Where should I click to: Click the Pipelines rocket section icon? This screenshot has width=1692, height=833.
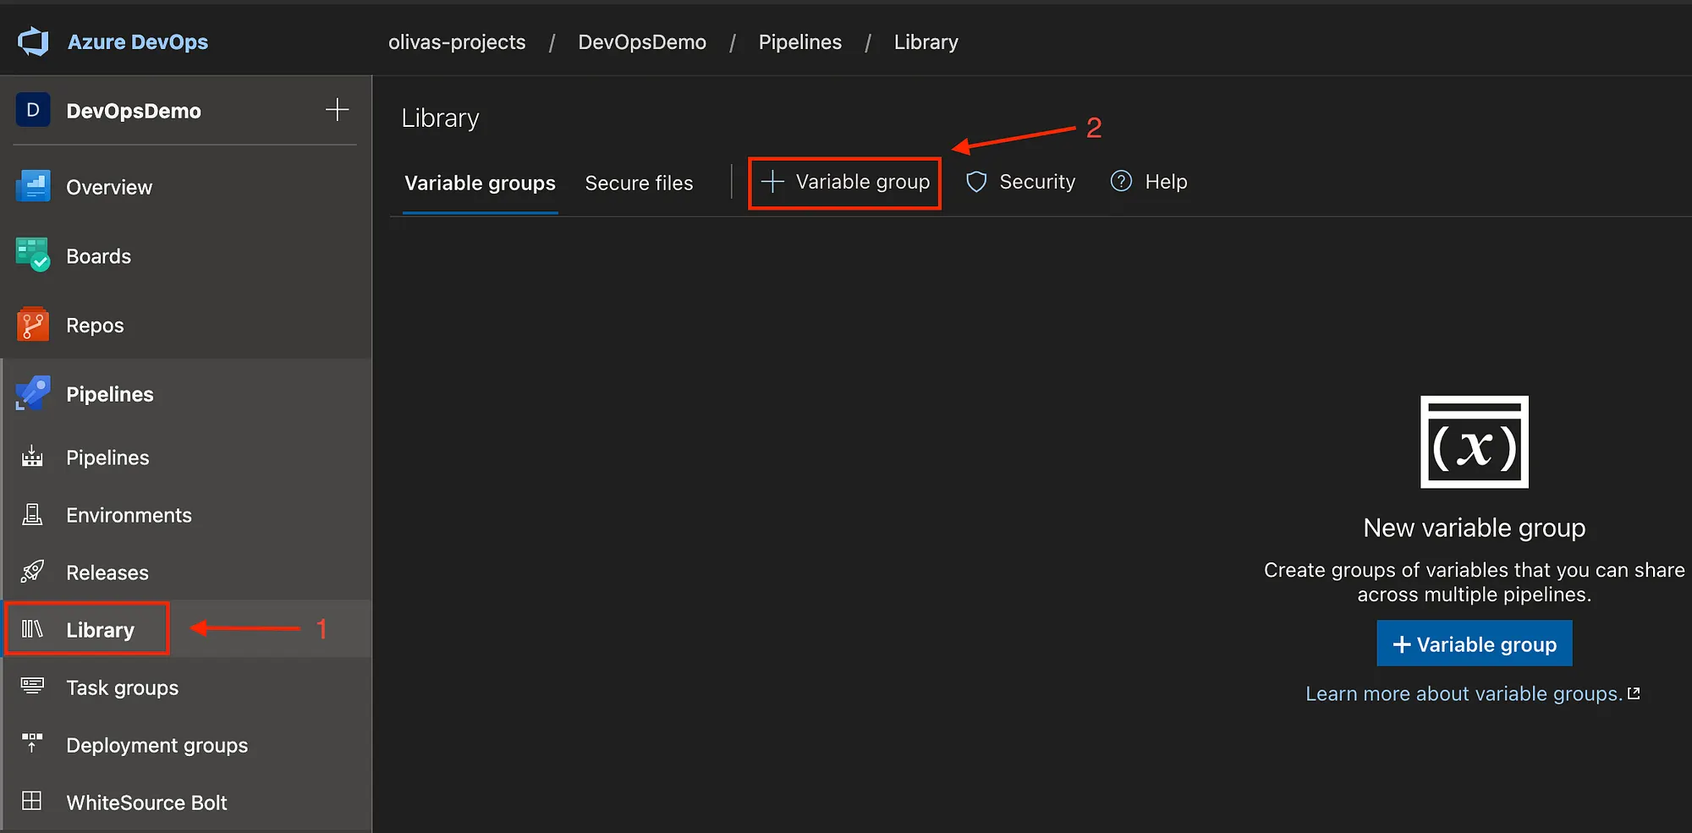point(33,394)
